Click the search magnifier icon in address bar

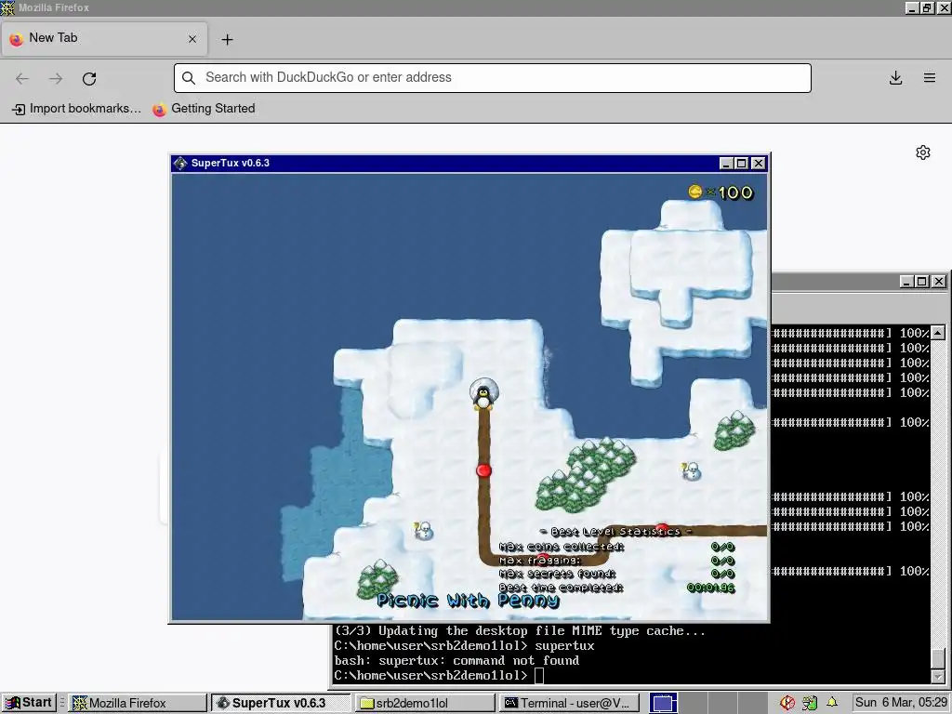coord(189,78)
